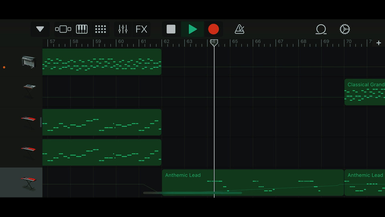Click bar 69 on the ruler
Image resolution: width=385 pixels, height=217 pixels.
click(326, 41)
